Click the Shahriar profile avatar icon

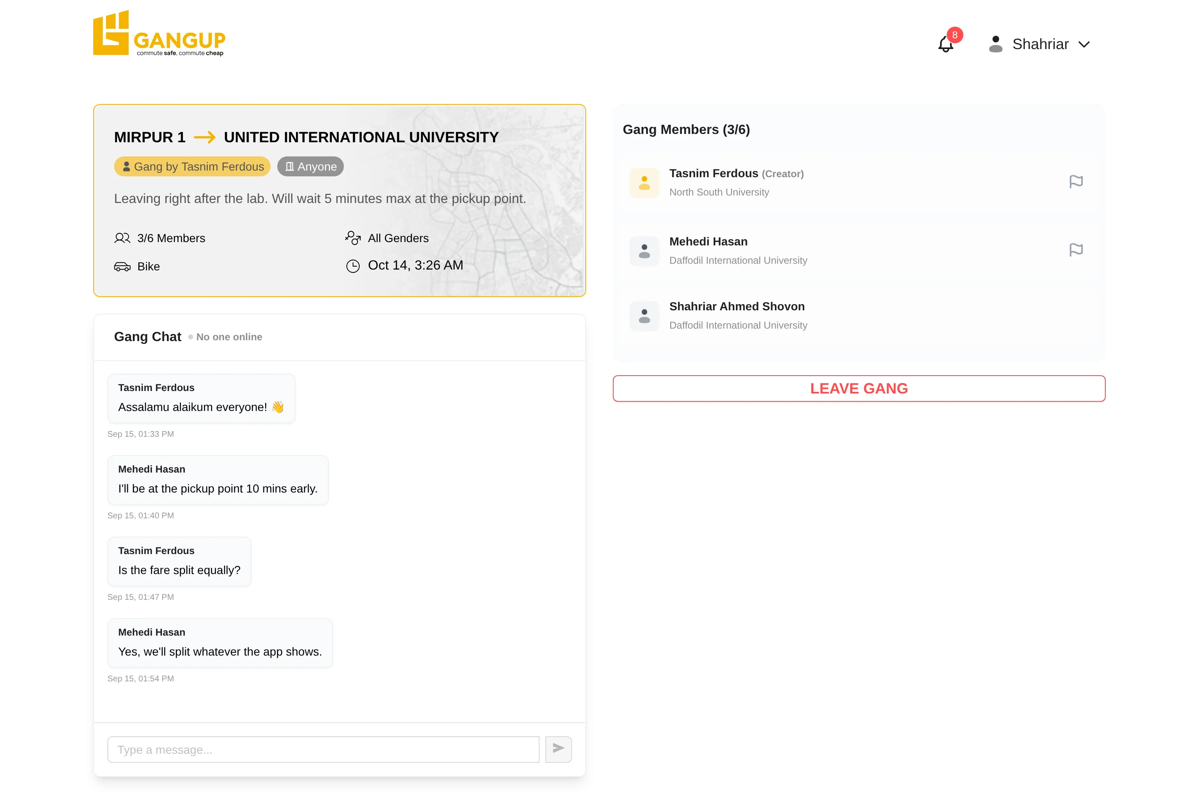point(995,44)
